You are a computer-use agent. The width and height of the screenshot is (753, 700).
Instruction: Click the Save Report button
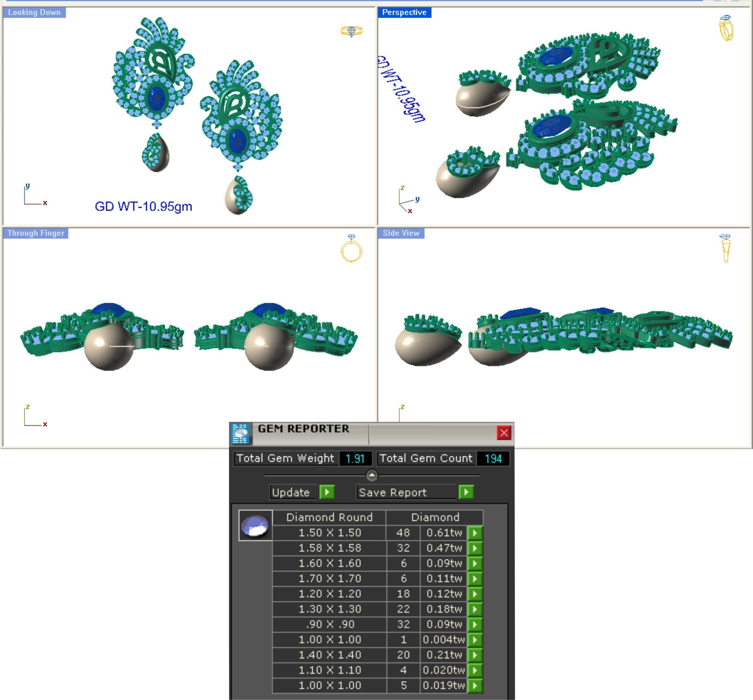click(466, 492)
